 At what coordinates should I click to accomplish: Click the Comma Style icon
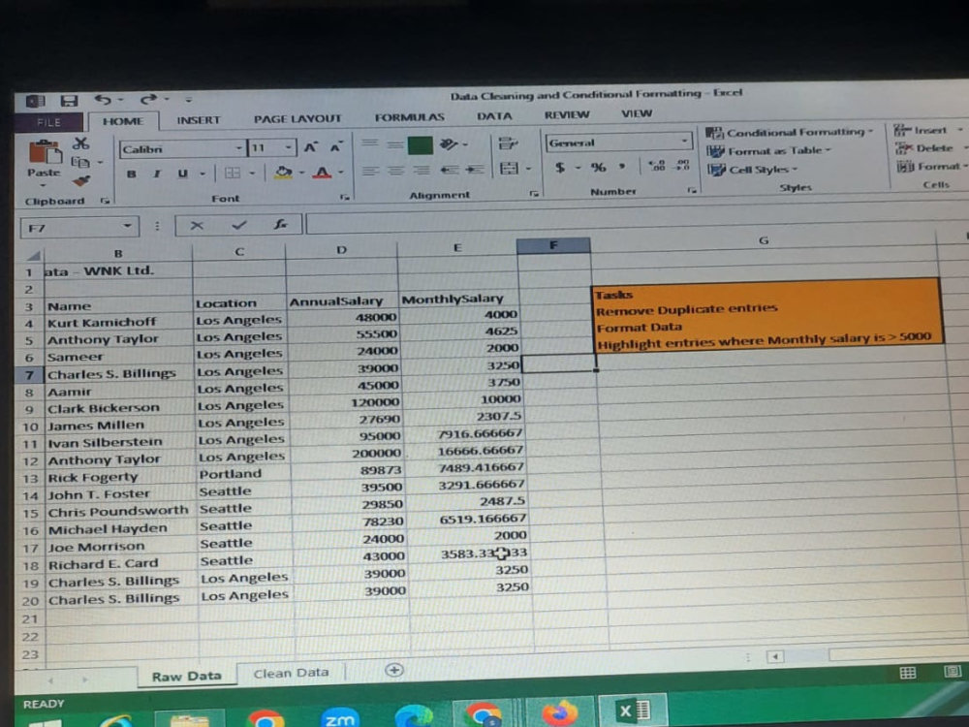(622, 167)
